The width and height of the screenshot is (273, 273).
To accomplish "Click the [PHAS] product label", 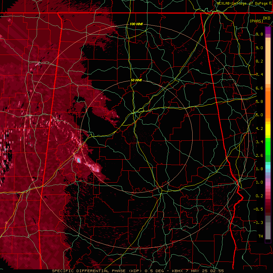I will coord(256,21).
